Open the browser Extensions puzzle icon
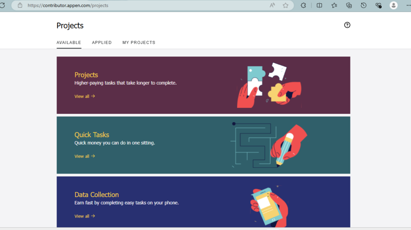Viewport: 411px width, 230px height. (x=303, y=5)
